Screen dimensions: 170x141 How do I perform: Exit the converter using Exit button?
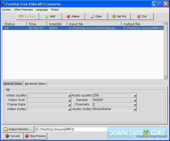pos(142,16)
